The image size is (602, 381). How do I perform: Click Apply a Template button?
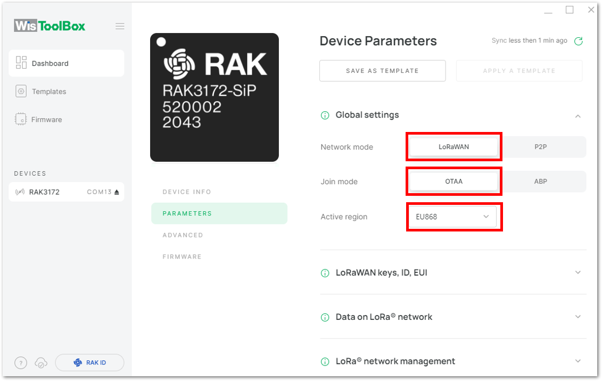(x=519, y=71)
